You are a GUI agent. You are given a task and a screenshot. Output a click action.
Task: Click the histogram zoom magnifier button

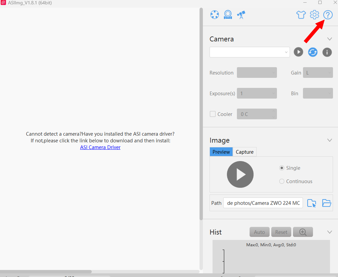point(303,232)
